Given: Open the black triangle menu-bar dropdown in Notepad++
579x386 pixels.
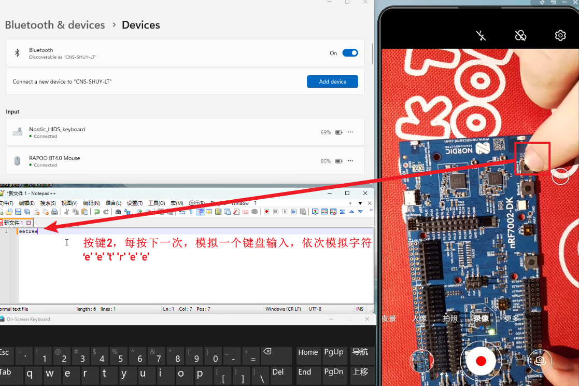Looking at the screenshot, I should pyautogui.click(x=360, y=203).
